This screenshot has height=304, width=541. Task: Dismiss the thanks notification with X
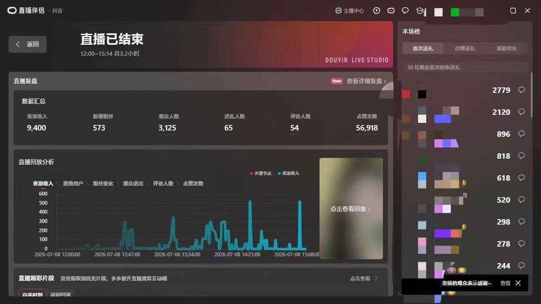(x=518, y=283)
